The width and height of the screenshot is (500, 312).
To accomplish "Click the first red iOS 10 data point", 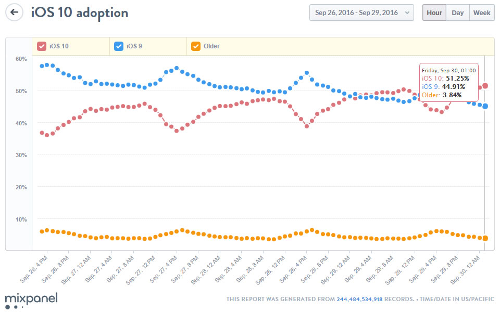I will pyautogui.click(x=42, y=133).
